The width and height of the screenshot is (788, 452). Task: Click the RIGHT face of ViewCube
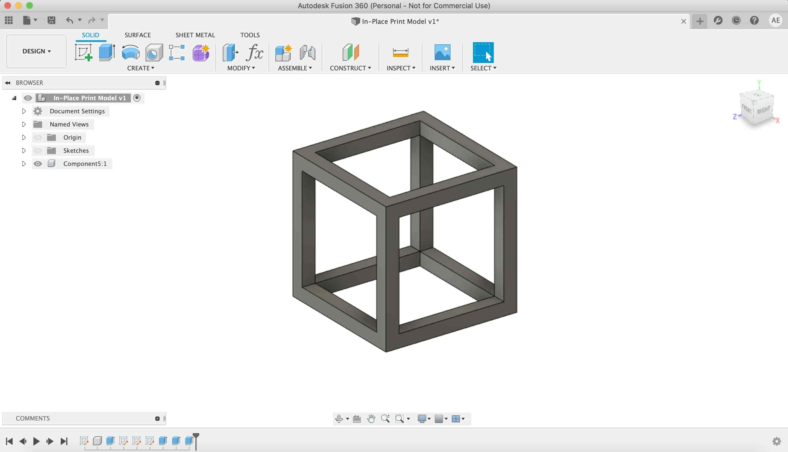[764, 110]
